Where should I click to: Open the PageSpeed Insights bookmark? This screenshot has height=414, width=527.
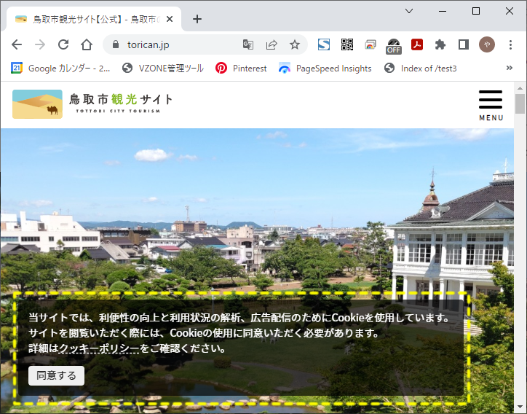click(325, 68)
